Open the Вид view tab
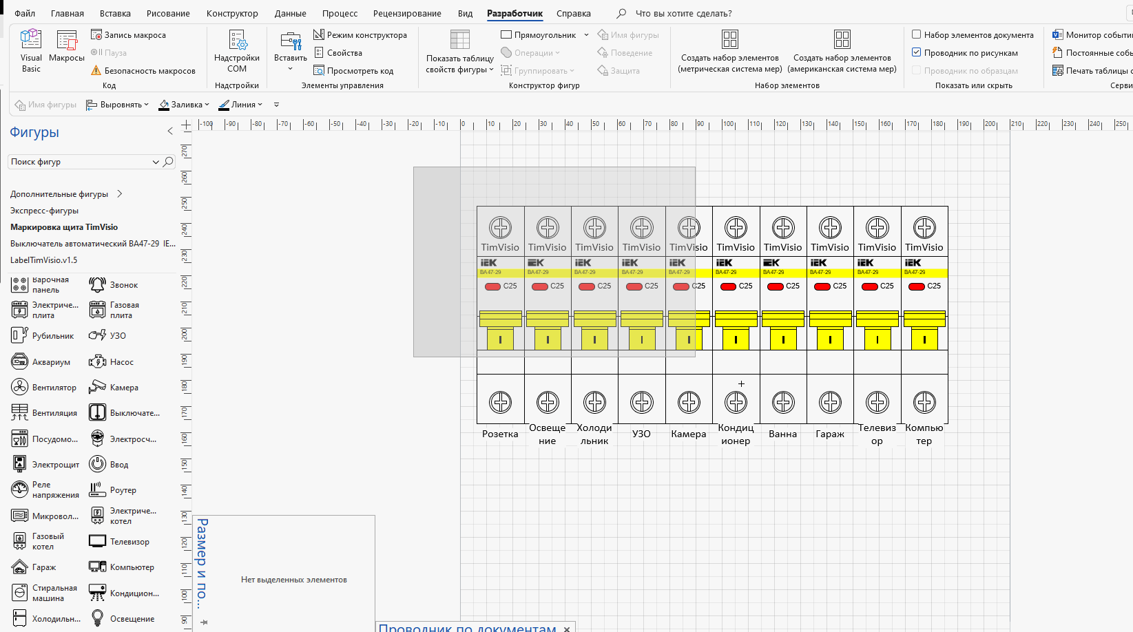Image resolution: width=1133 pixels, height=632 pixels. pos(465,13)
